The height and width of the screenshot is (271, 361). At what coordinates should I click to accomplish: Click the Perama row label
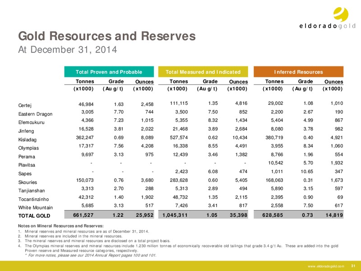click(27, 157)
